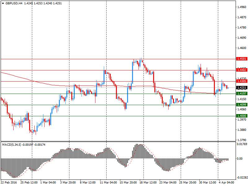Click the 18 Mar 12:00 time label
This screenshot has width=248, height=186.
coord(148,182)
